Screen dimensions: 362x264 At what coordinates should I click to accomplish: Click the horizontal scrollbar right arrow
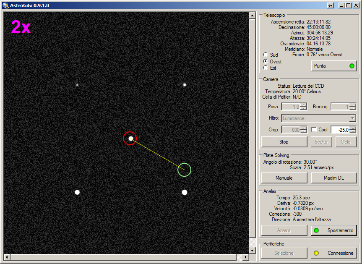245,257
